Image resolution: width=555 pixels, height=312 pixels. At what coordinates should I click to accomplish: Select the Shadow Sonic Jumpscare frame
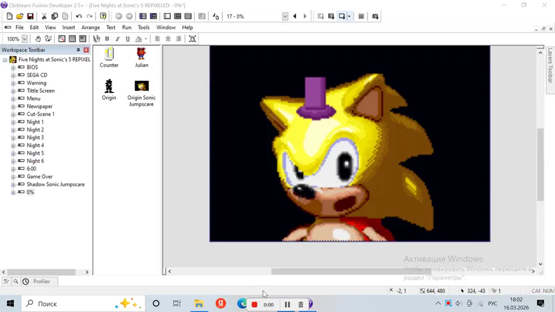pos(55,184)
